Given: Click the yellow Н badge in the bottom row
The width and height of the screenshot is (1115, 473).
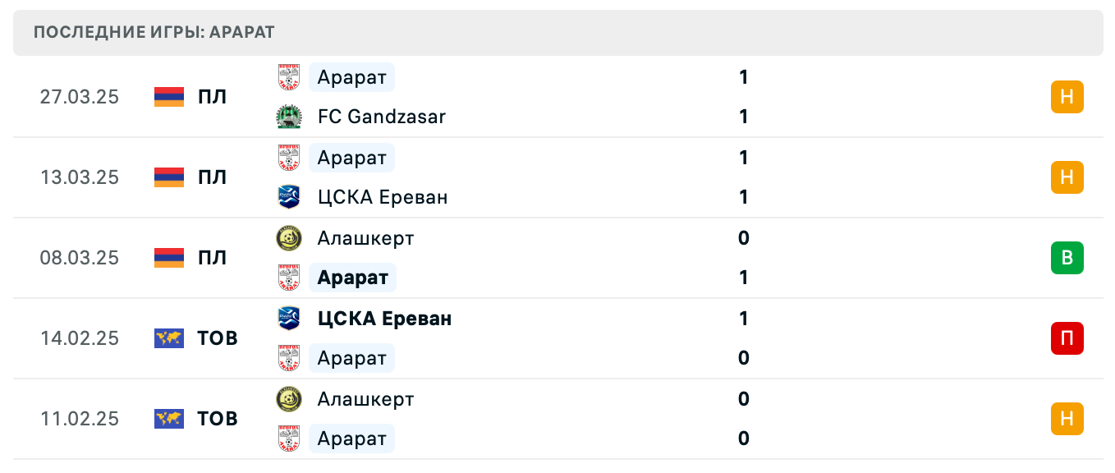Looking at the screenshot, I should (1067, 419).
